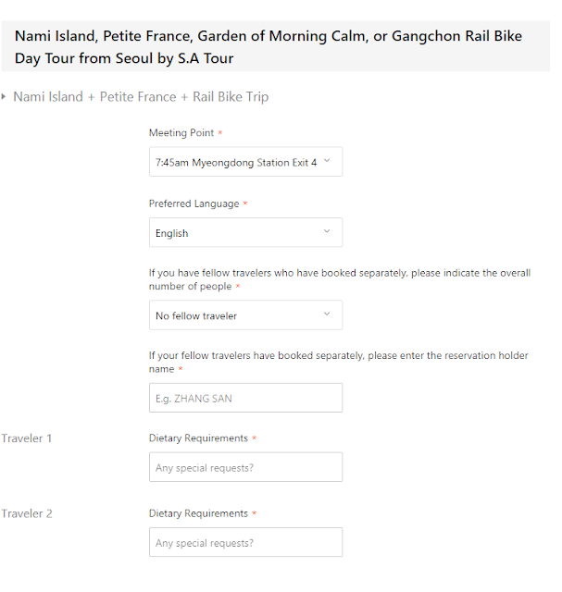Click the Traveler 1 label
The width and height of the screenshot is (562, 592).
(x=27, y=438)
